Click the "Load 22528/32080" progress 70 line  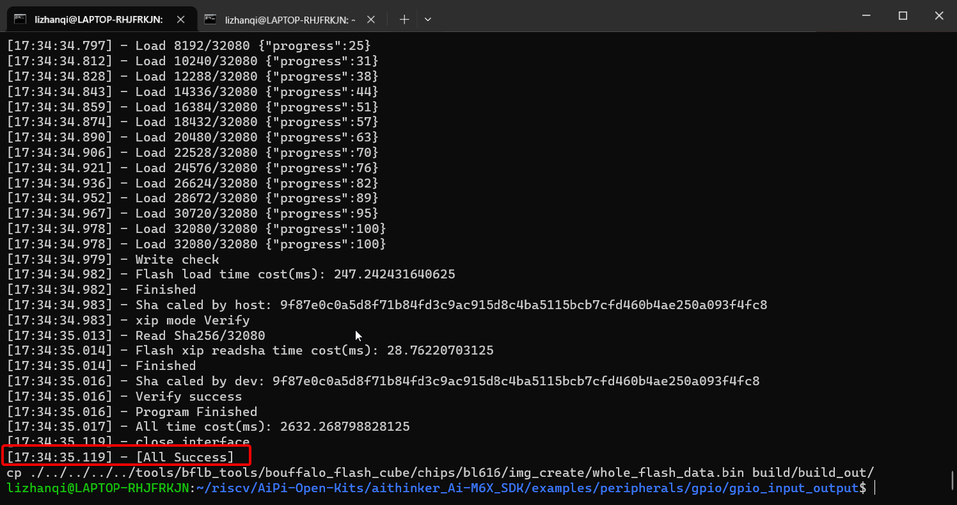(193, 152)
